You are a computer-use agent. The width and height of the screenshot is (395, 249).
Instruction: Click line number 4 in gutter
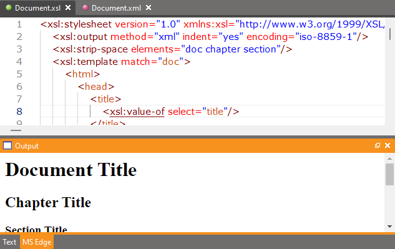pos(19,62)
